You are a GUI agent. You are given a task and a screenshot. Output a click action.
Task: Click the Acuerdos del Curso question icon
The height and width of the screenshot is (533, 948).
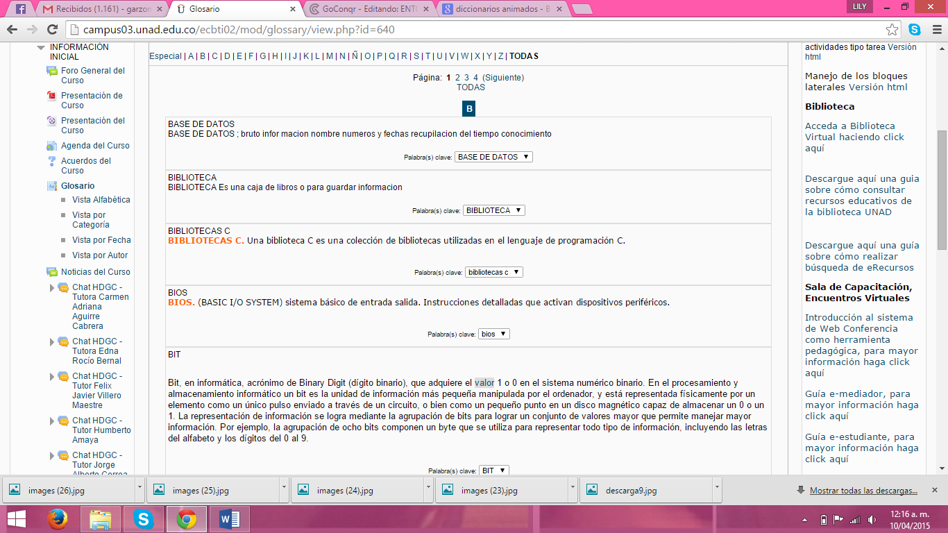pos(51,161)
